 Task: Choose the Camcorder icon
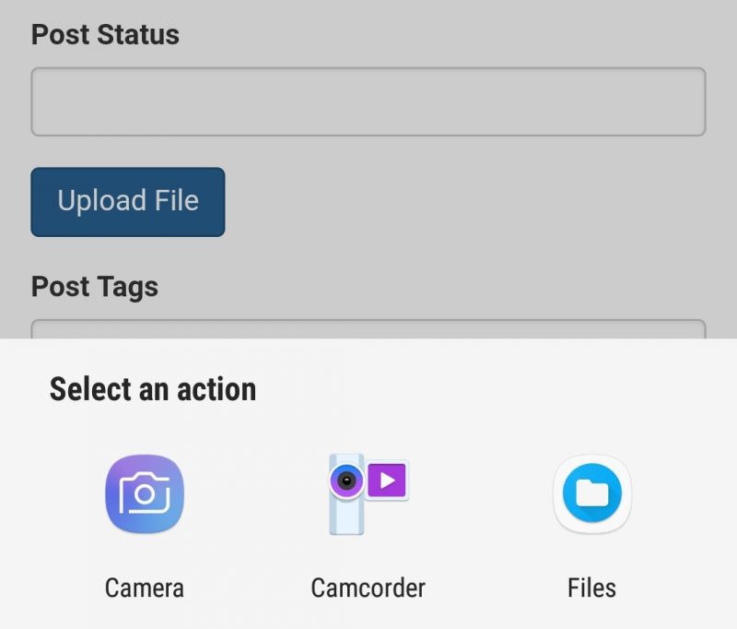368,494
